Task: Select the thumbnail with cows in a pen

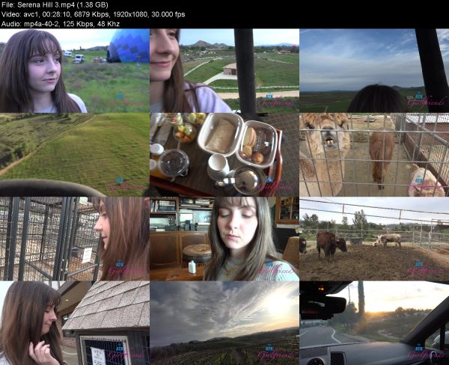Action: [x=374, y=239]
